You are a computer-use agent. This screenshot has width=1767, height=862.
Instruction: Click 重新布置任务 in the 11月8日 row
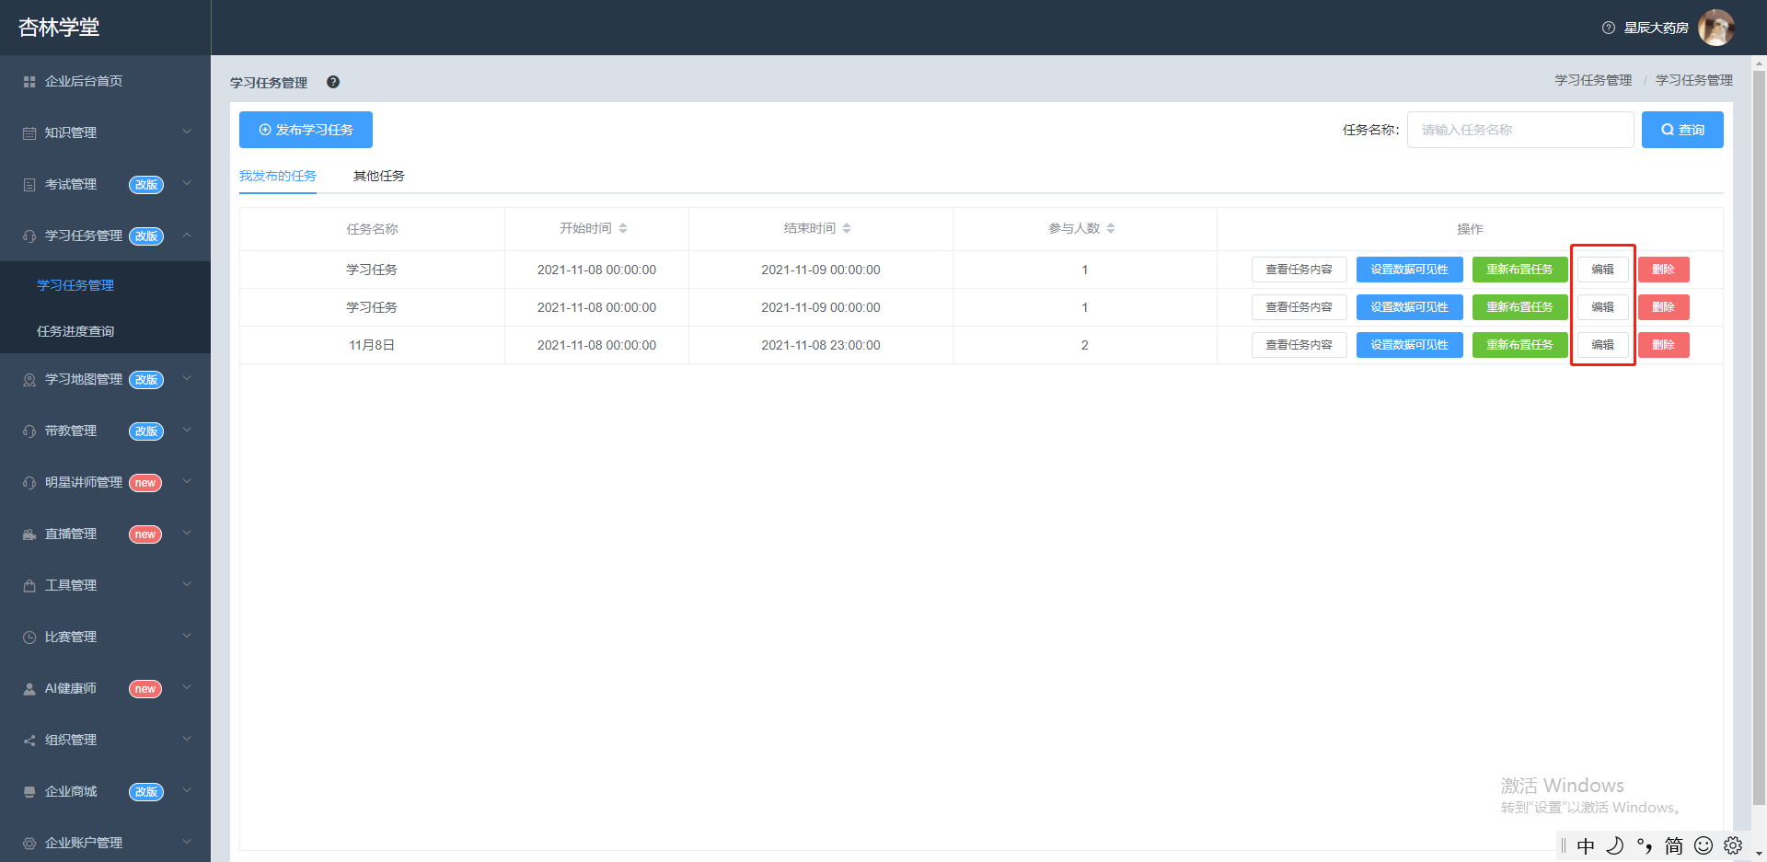(1519, 345)
